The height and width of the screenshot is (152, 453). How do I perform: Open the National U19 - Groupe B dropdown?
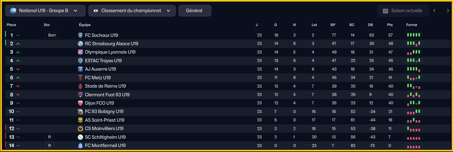click(x=45, y=11)
